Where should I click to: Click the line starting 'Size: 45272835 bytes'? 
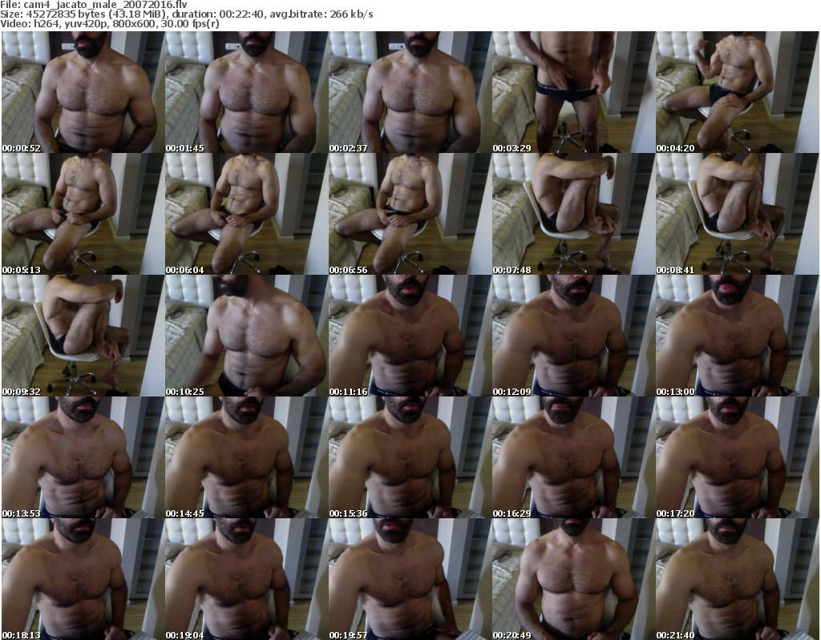pyautogui.click(x=186, y=14)
